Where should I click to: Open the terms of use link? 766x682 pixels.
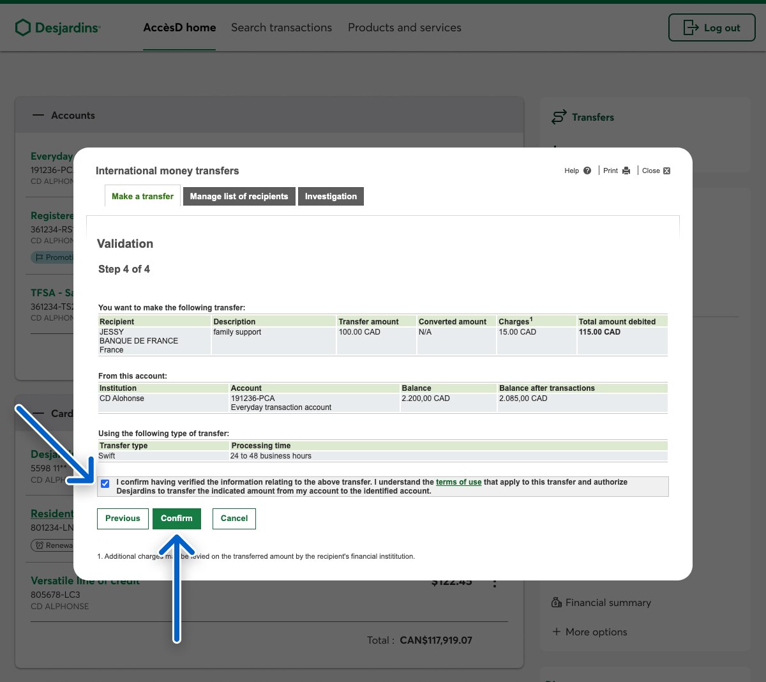(x=458, y=482)
